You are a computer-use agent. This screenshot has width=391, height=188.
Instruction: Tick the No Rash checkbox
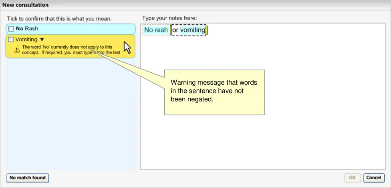coord(11,29)
